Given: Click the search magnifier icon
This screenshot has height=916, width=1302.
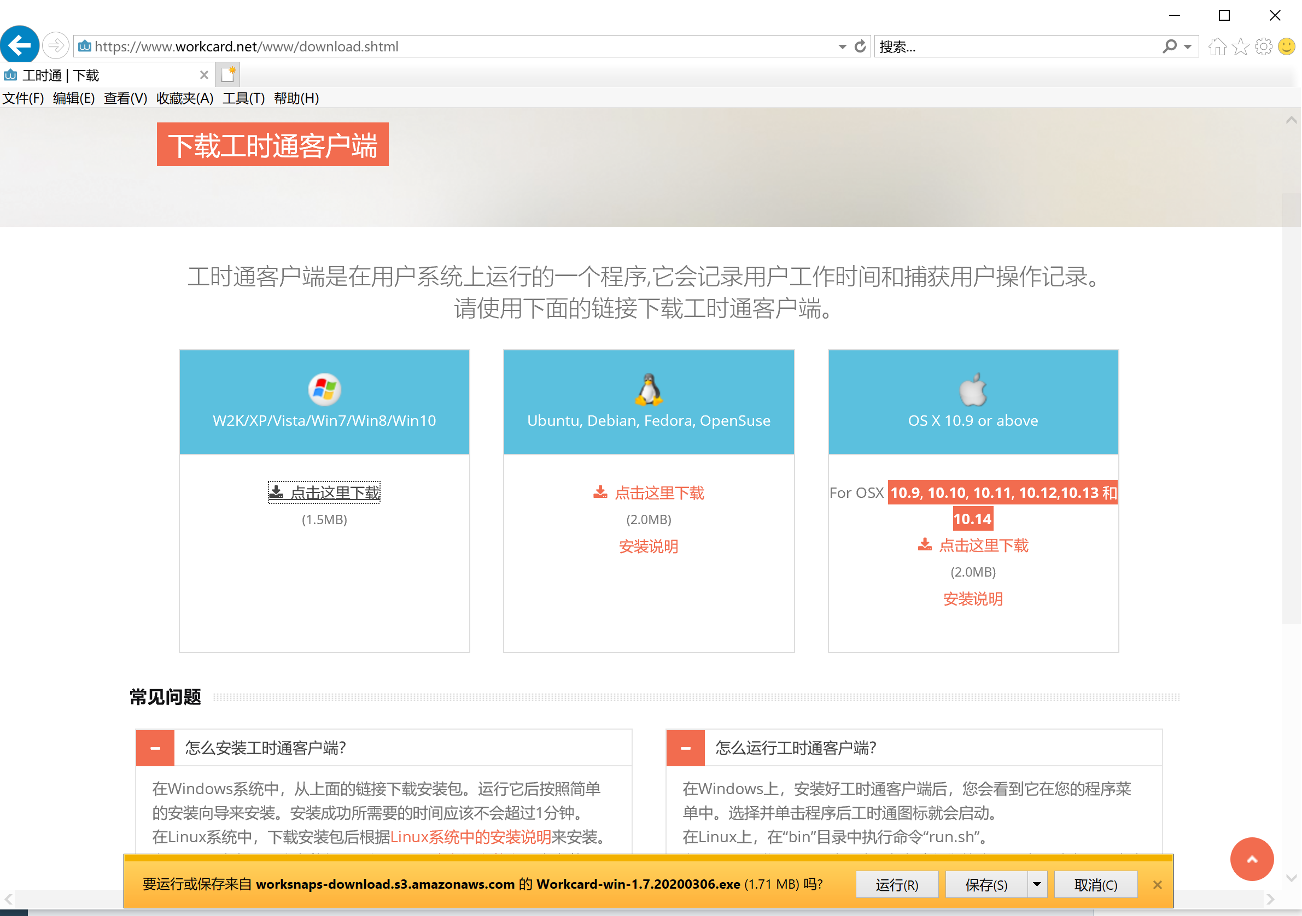Looking at the screenshot, I should click(1169, 46).
